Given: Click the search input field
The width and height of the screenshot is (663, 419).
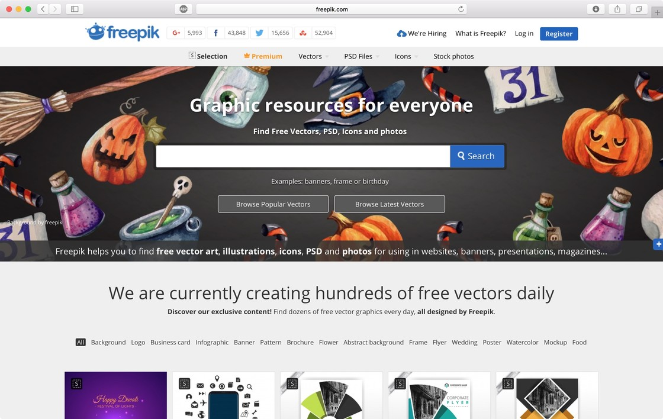Looking at the screenshot, I should pyautogui.click(x=302, y=156).
